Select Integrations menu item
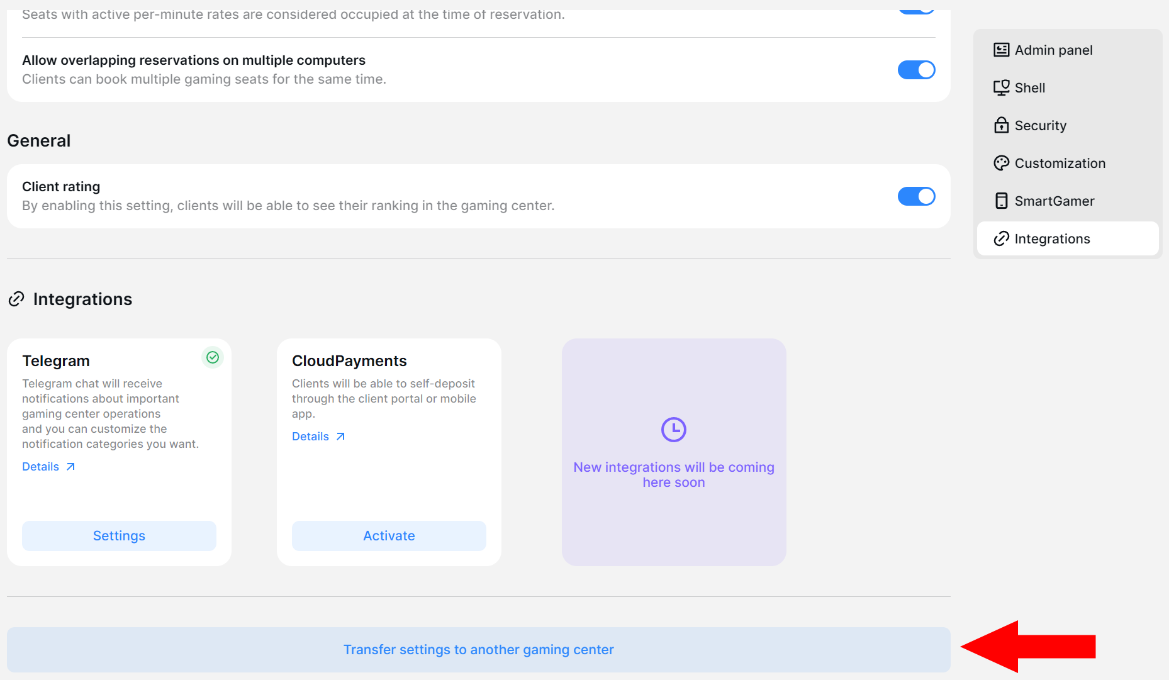Viewport: 1169px width, 680px height. click(1068, 238)
